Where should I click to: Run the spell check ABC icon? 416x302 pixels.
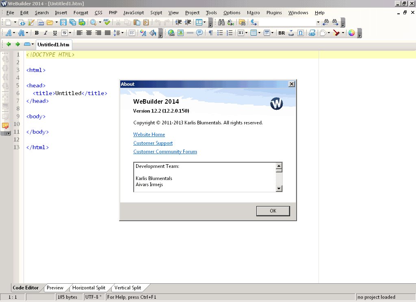tap(107, 22)
